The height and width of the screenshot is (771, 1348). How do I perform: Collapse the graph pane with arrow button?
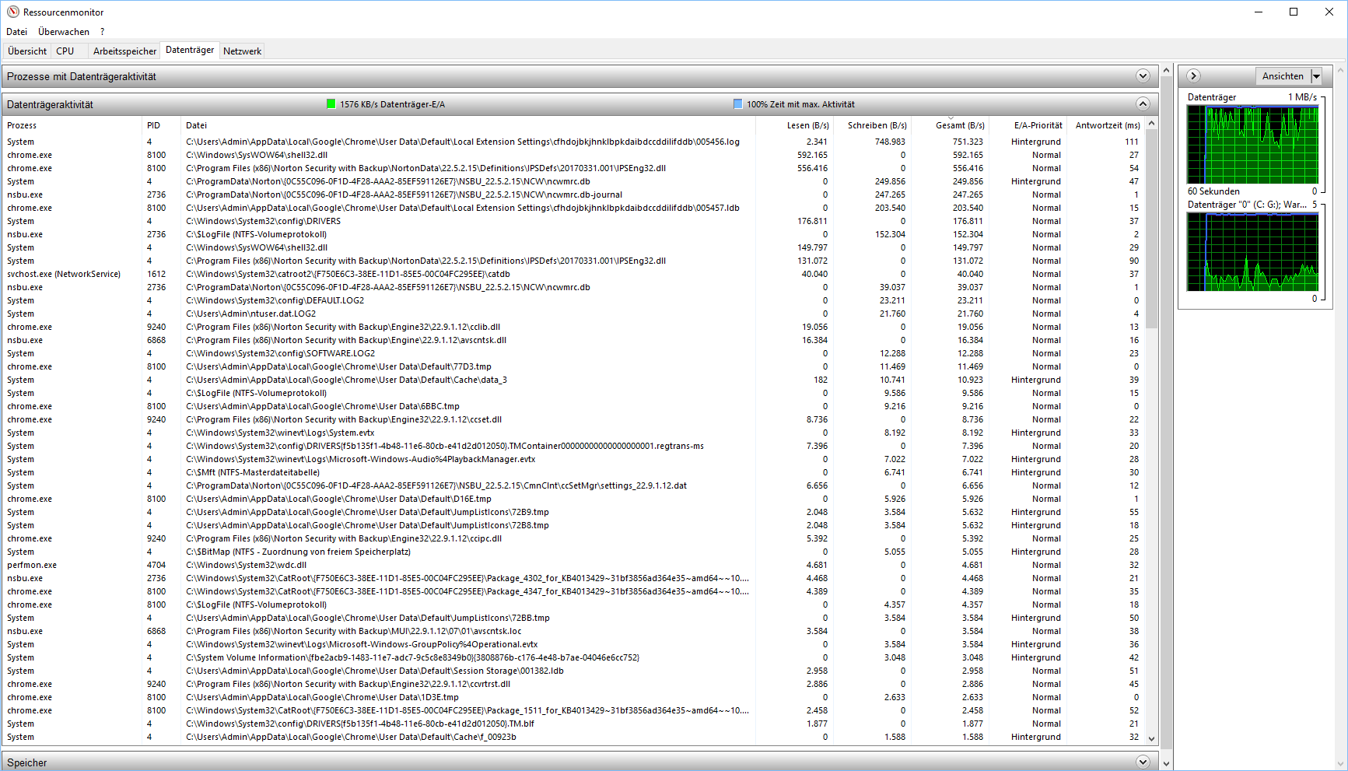(x=1194, y=75)
